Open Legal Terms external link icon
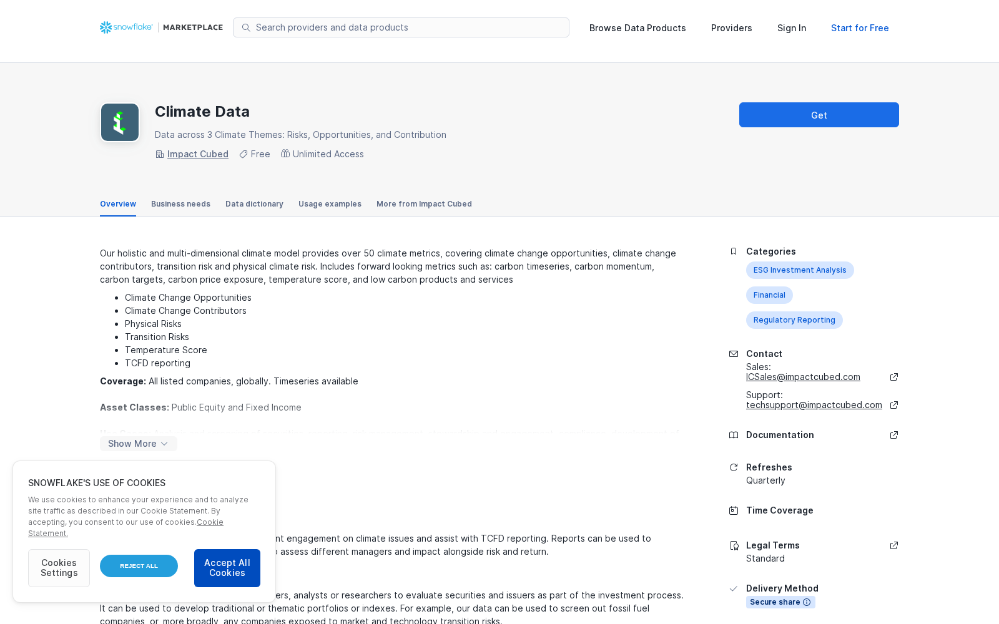Image resolution: width=999 pixels, height=624 pixels. [x=894, y=545]
